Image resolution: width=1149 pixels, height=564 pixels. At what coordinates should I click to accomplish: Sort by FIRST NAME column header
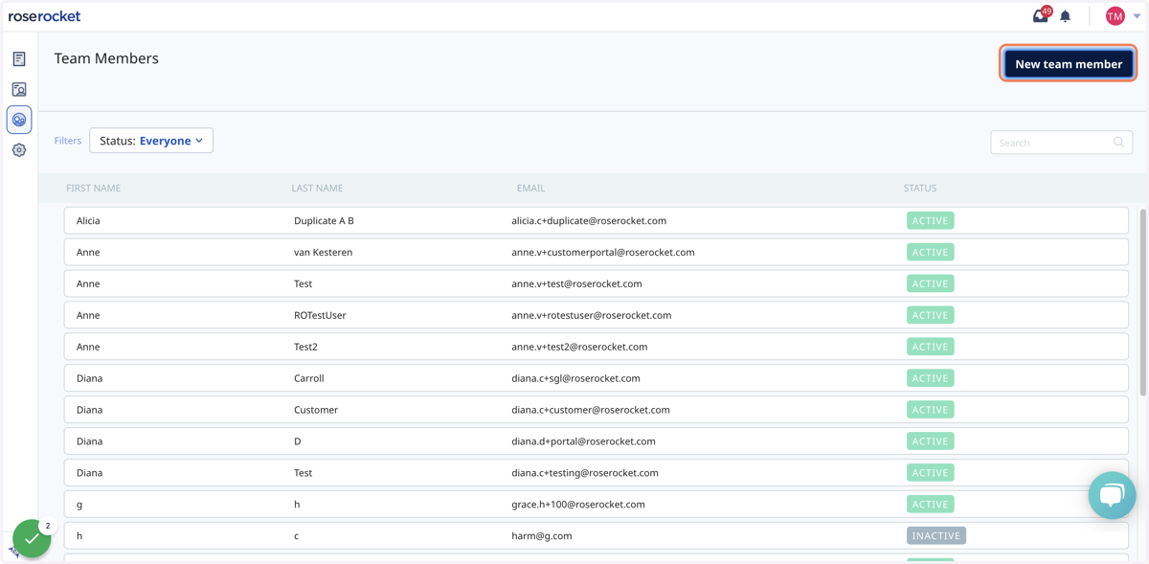(94, 189)
